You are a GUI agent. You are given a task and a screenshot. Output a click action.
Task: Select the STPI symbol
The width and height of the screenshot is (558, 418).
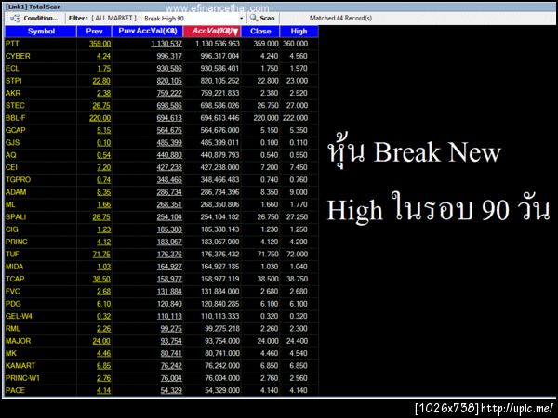14,81
